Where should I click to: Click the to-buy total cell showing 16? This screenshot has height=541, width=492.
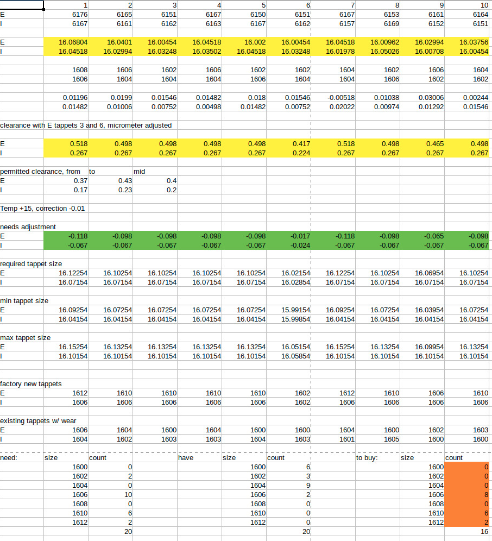click(468, 532)
